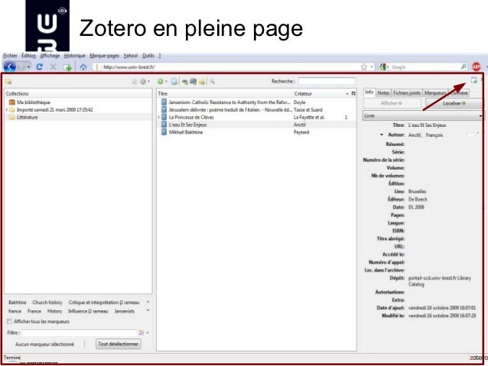This screenshot has height=366, width=488.
Task: Click the Filtre tag filter field
Action: [80, 332]
